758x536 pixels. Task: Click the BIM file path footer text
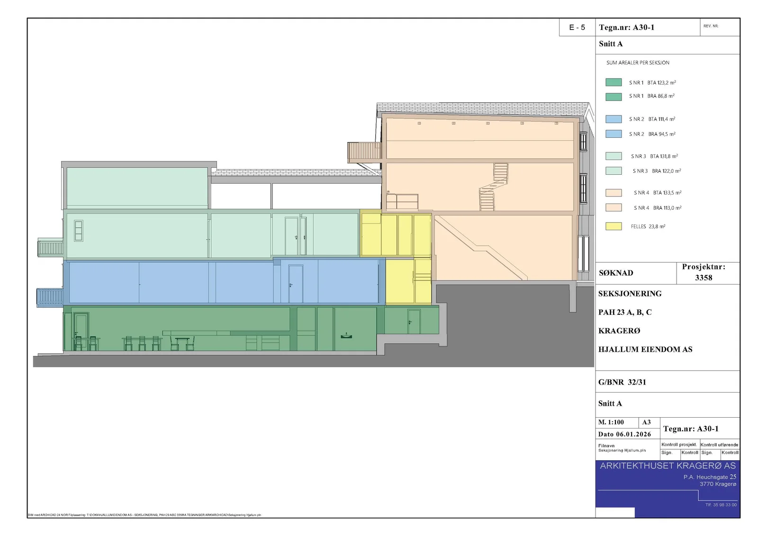click(144, 515)
